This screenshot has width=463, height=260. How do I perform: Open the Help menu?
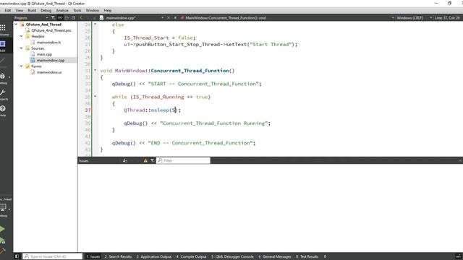(x=108, y=10)
